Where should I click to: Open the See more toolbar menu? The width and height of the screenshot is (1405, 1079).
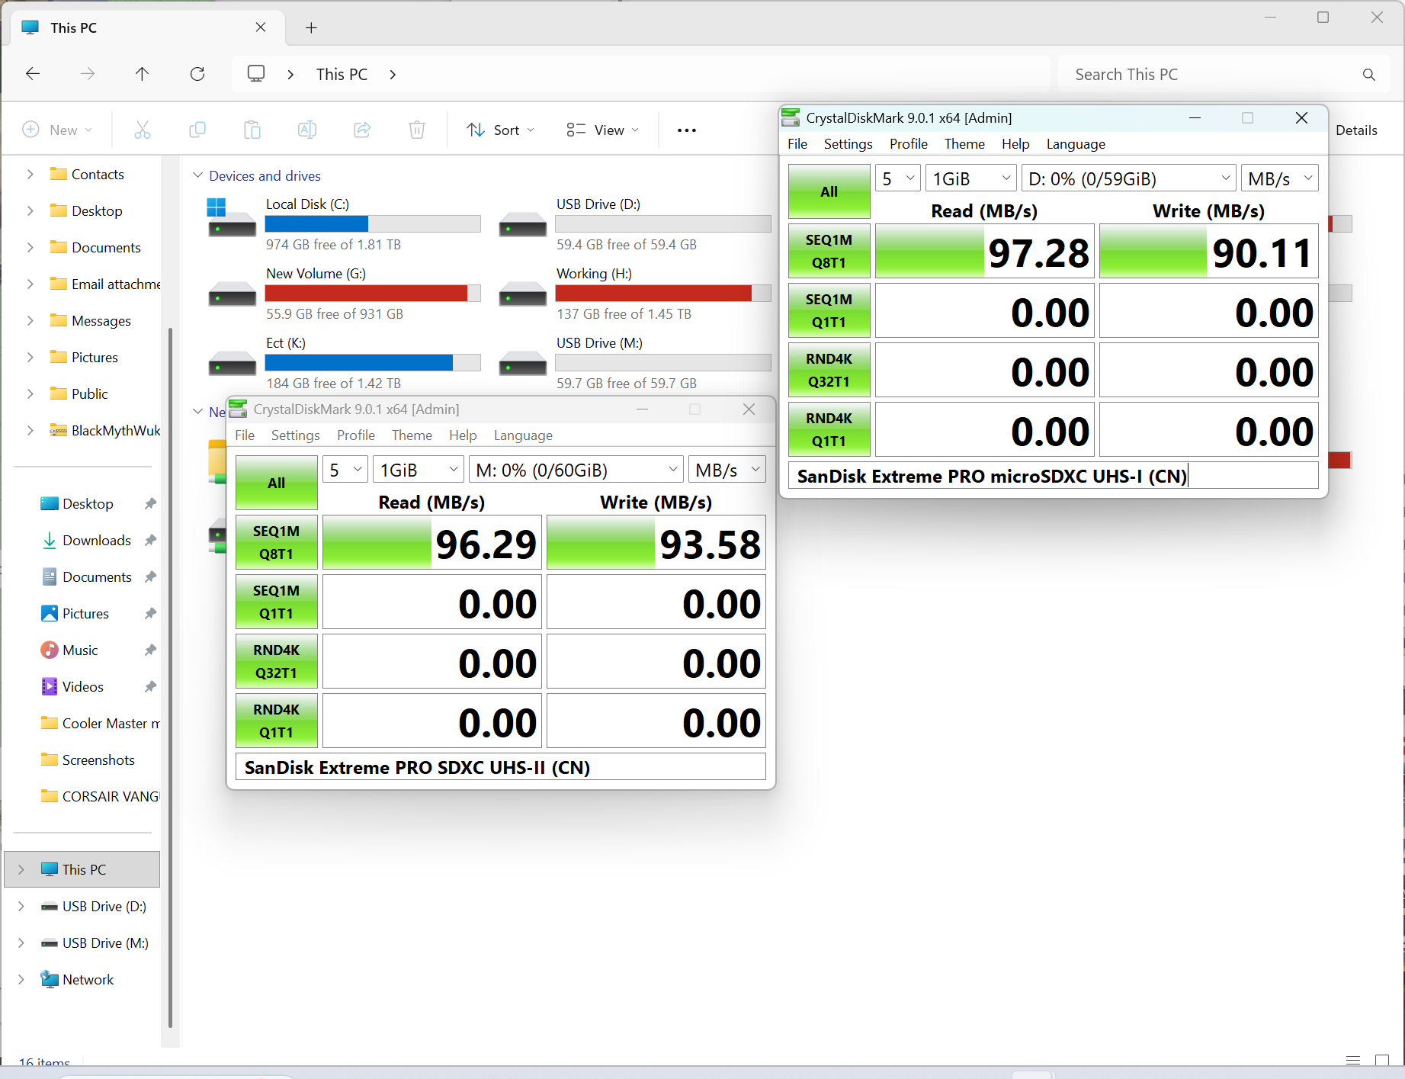(686, 130)
